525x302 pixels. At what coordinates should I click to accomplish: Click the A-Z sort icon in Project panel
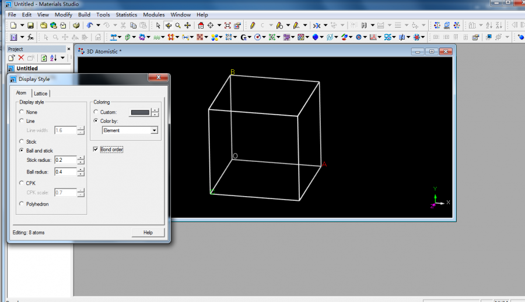pos(53,58)
